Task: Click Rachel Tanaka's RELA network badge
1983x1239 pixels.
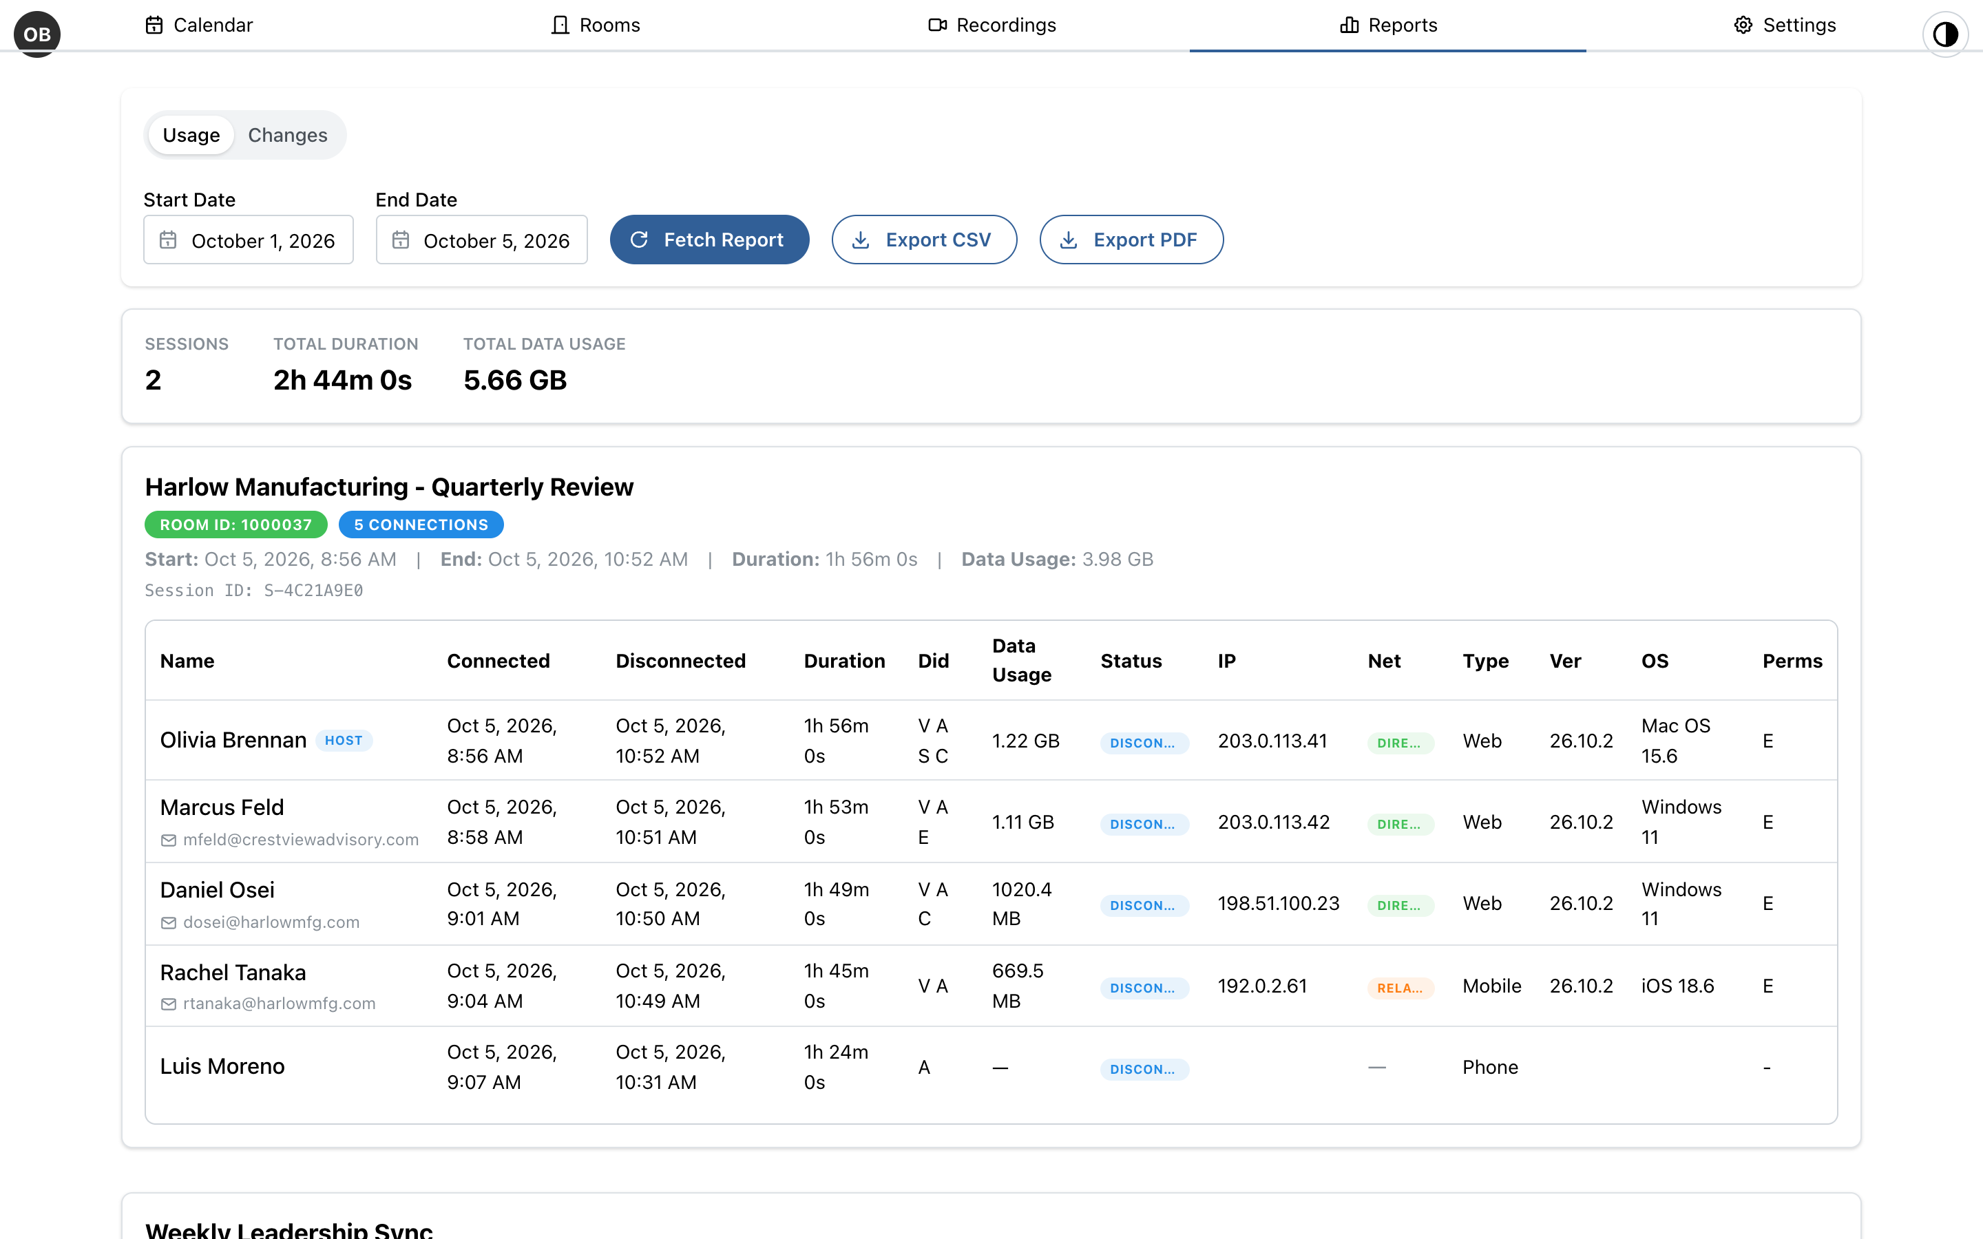Action: (x=1400, y=988)
